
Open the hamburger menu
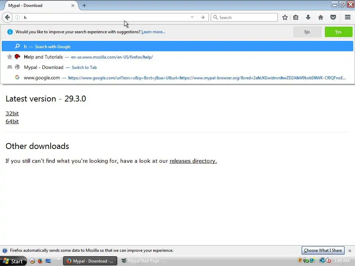[348, 17]
